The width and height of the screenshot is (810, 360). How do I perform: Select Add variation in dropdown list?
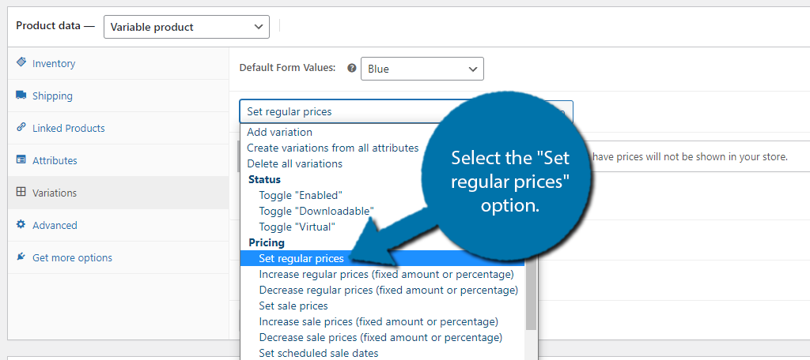(x=279, y=132)
